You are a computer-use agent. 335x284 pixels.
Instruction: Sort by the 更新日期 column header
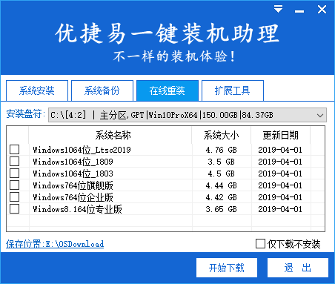280,135
